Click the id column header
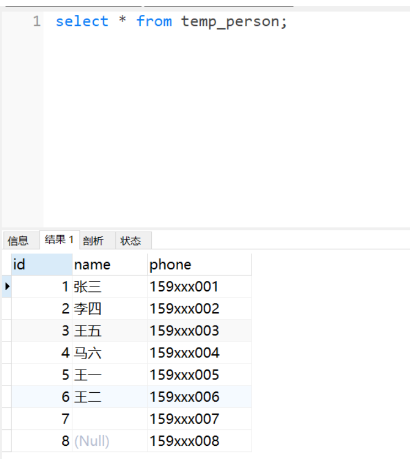This screenshot has width=410, height=459. [x=41, y=265]
